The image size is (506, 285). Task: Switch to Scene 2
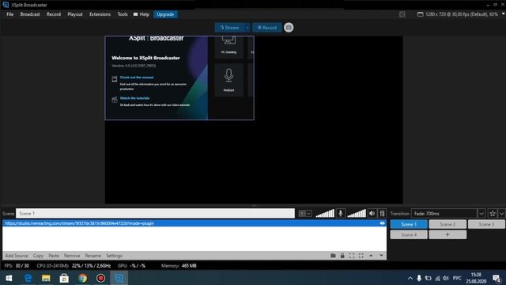447,224
